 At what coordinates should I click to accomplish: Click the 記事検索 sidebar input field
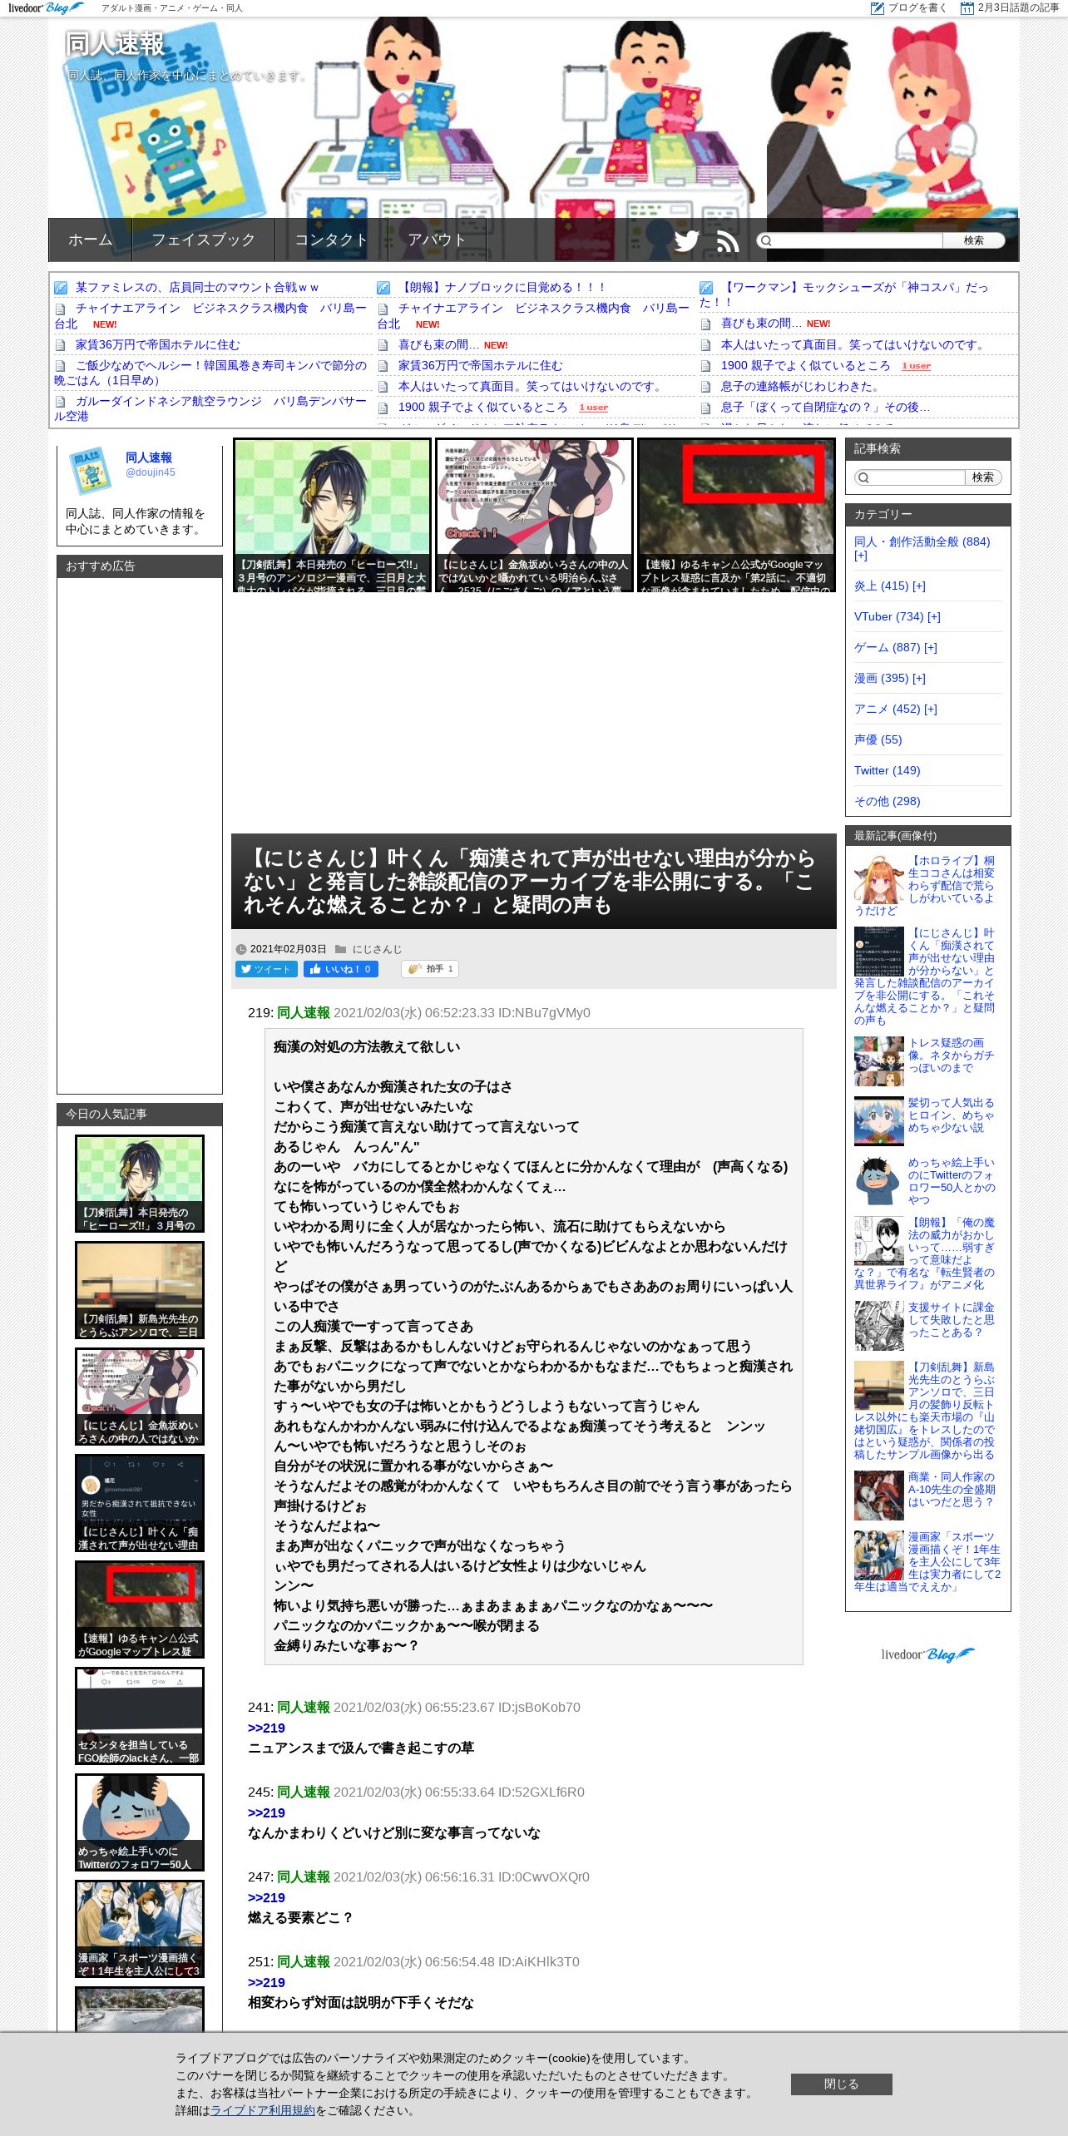tap(910, 477)
